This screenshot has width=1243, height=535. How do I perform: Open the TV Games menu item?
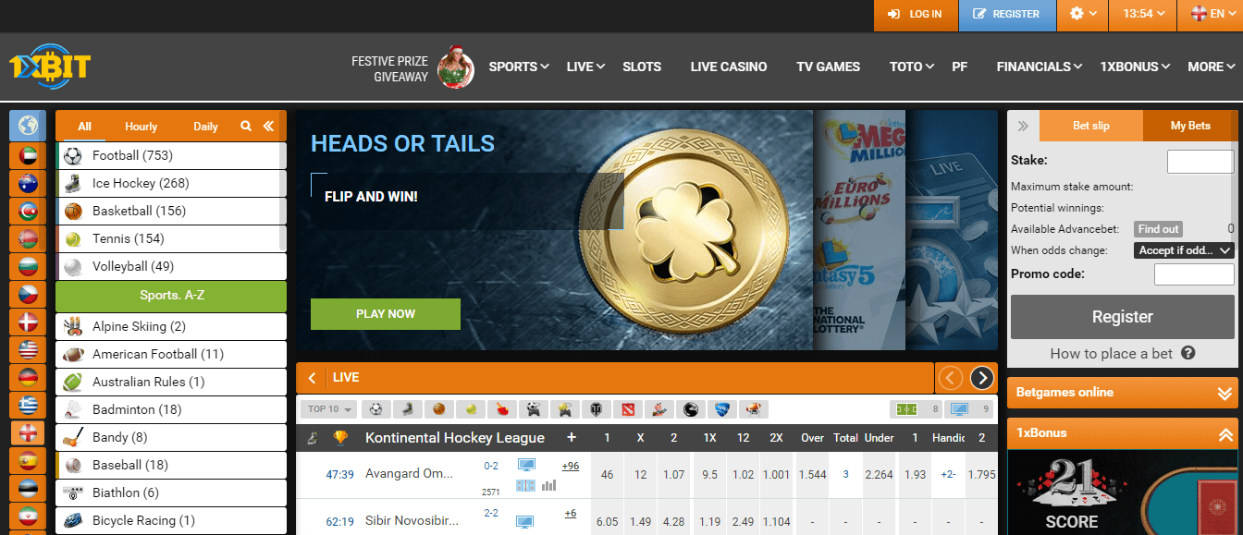click(829, 67)
